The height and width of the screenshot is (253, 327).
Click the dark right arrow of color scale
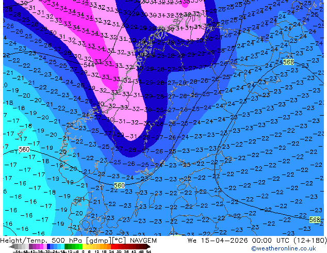[x=149, y=246]
